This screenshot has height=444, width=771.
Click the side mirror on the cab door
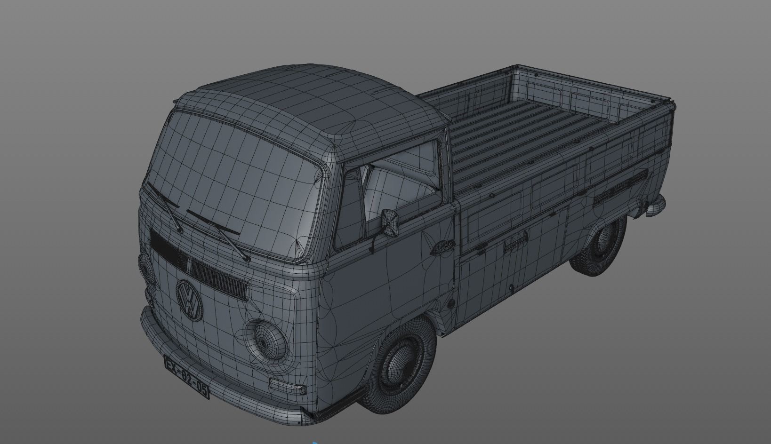(x=390, y=222)
